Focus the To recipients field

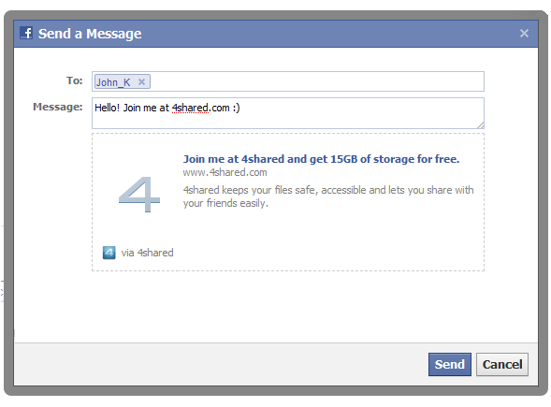[x=288, y=81]
